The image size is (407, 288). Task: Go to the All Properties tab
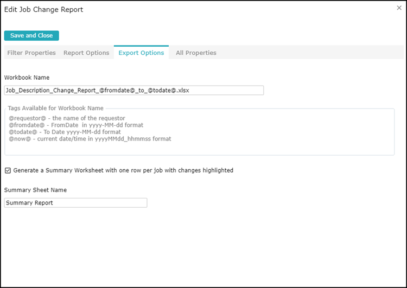pos(196,53)
